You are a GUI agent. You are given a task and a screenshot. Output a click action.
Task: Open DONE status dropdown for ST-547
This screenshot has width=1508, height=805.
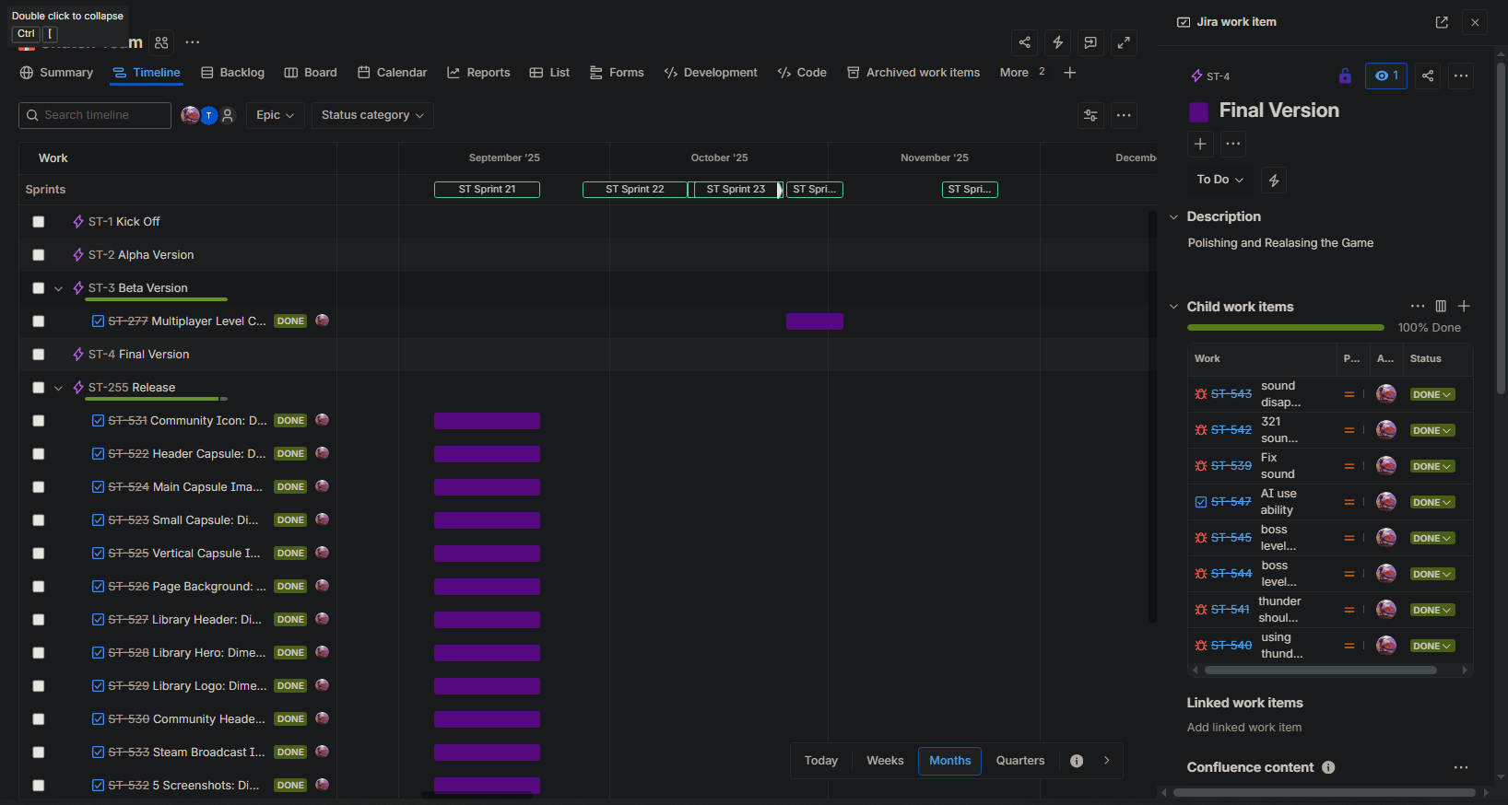[x=1432, y=502]
